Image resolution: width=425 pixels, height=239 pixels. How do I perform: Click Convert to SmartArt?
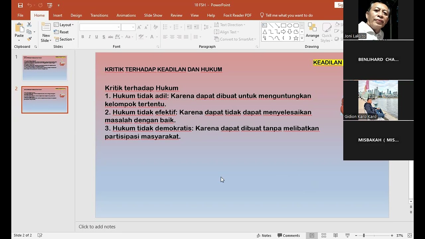tap(235, 39)
